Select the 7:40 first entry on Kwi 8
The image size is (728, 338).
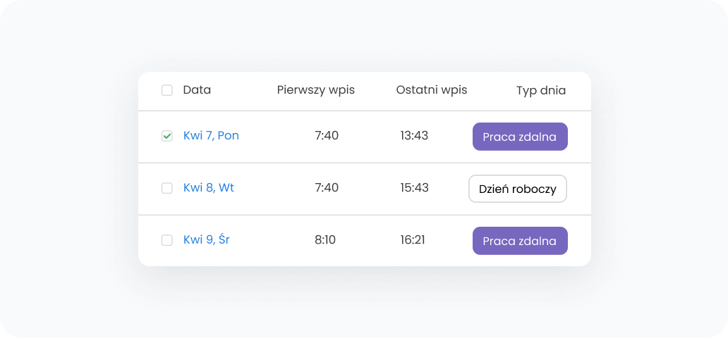pyautogui.click(x=327, y=188)
